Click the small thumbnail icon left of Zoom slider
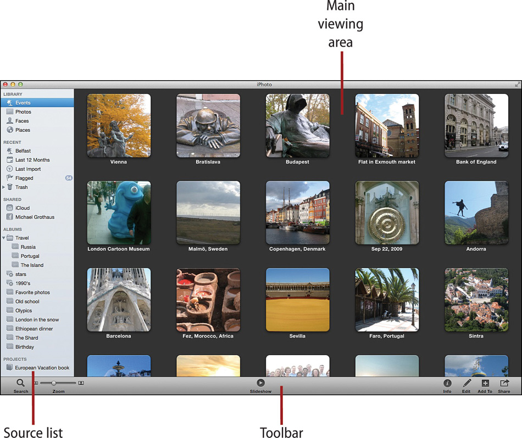The image size is (522, 438). coord(36,383)
